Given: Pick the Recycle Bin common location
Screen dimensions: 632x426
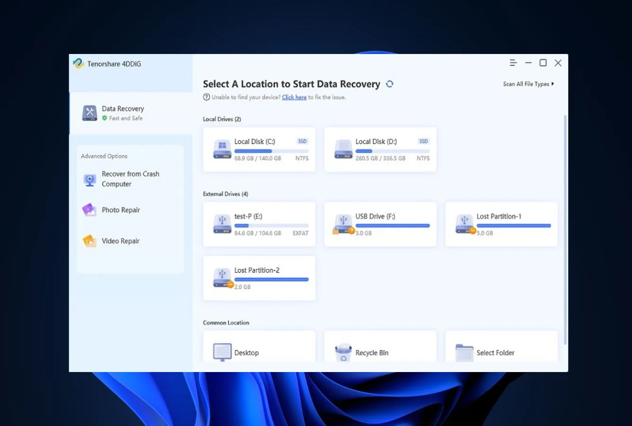Looking at the screenshot, I should point(380,346).
